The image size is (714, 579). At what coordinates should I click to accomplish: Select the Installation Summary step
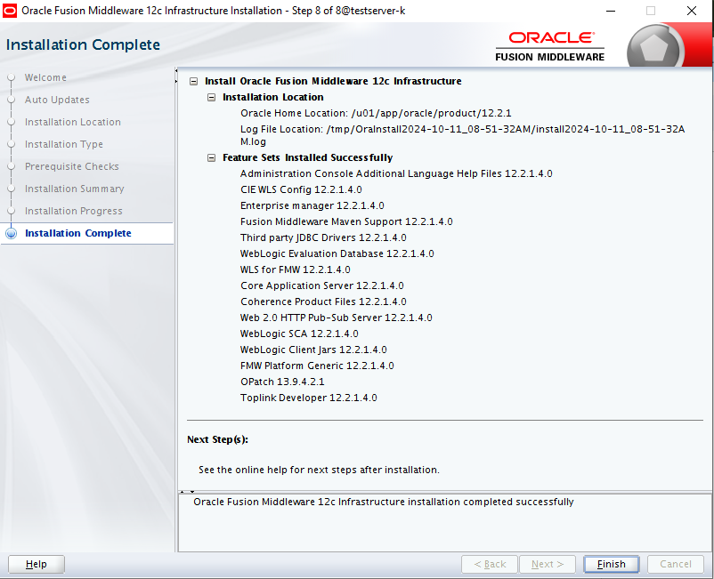pyautogui.click(x=74, y=189)
